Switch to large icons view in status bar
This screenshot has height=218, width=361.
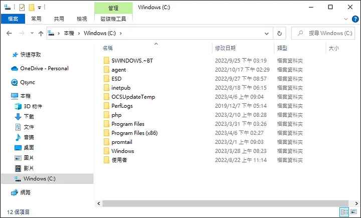click(x=354, y=212)
